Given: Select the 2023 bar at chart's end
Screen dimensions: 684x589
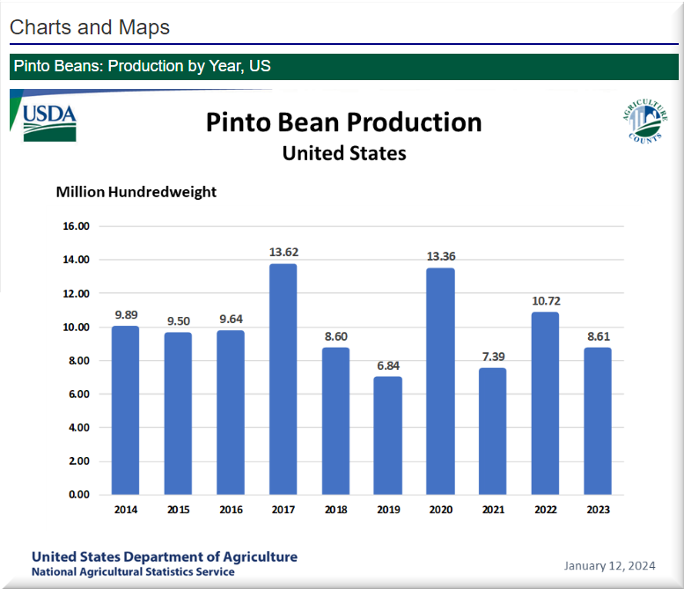Looking at the screenshot, I should tap(598, 420).
